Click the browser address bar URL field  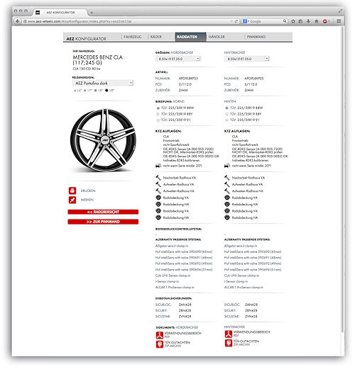point(128,21)
